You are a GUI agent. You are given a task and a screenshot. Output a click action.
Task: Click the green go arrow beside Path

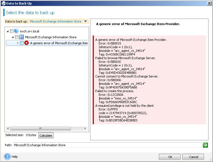click(205, 145)
